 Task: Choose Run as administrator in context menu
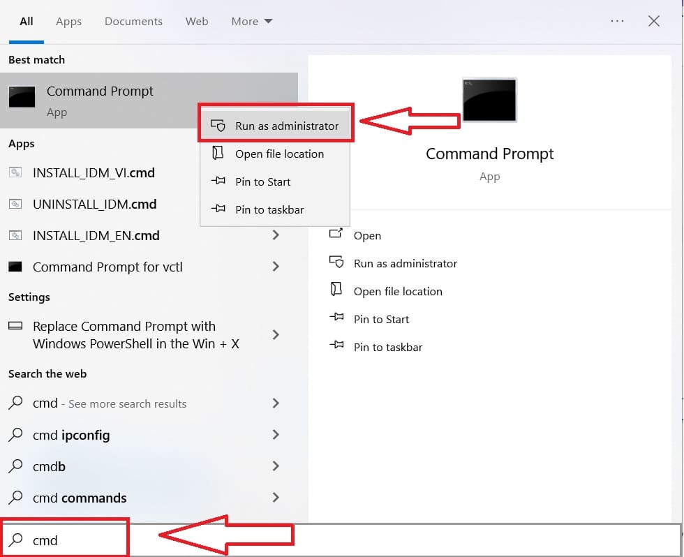pos(275,126)
